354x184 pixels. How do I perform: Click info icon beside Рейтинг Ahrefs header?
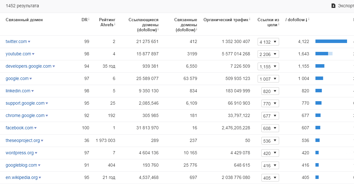pyautogui.click(x=115, y=24)
